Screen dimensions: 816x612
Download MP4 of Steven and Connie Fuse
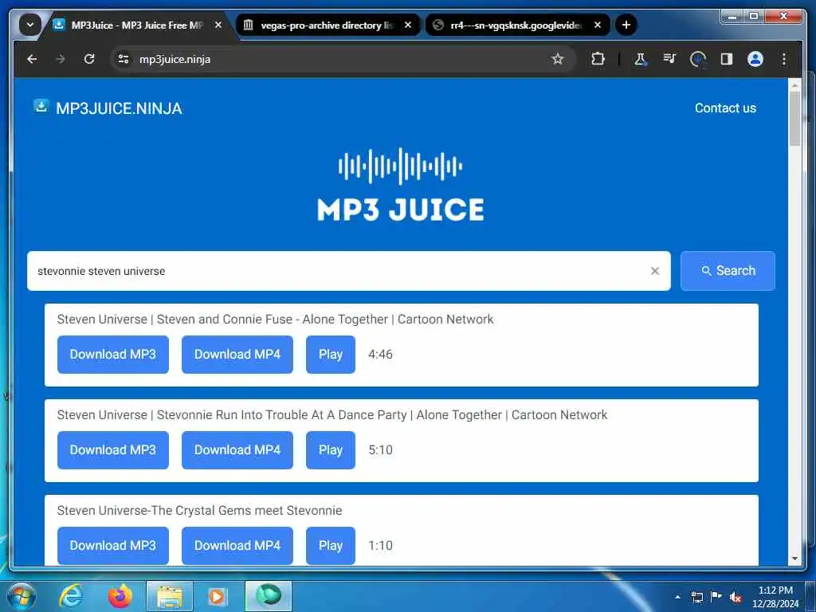237,355
